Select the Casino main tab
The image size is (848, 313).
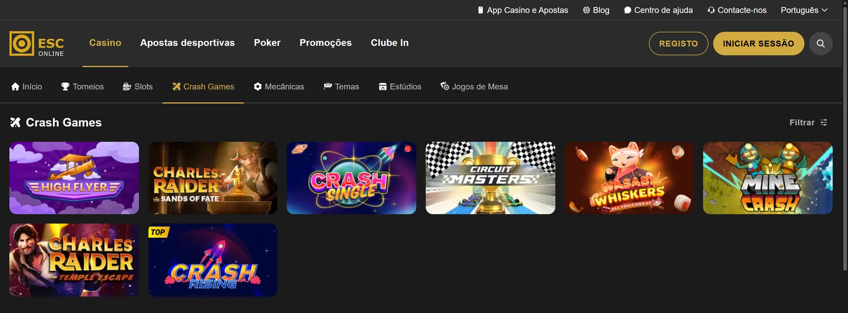[x=105, y=43]
